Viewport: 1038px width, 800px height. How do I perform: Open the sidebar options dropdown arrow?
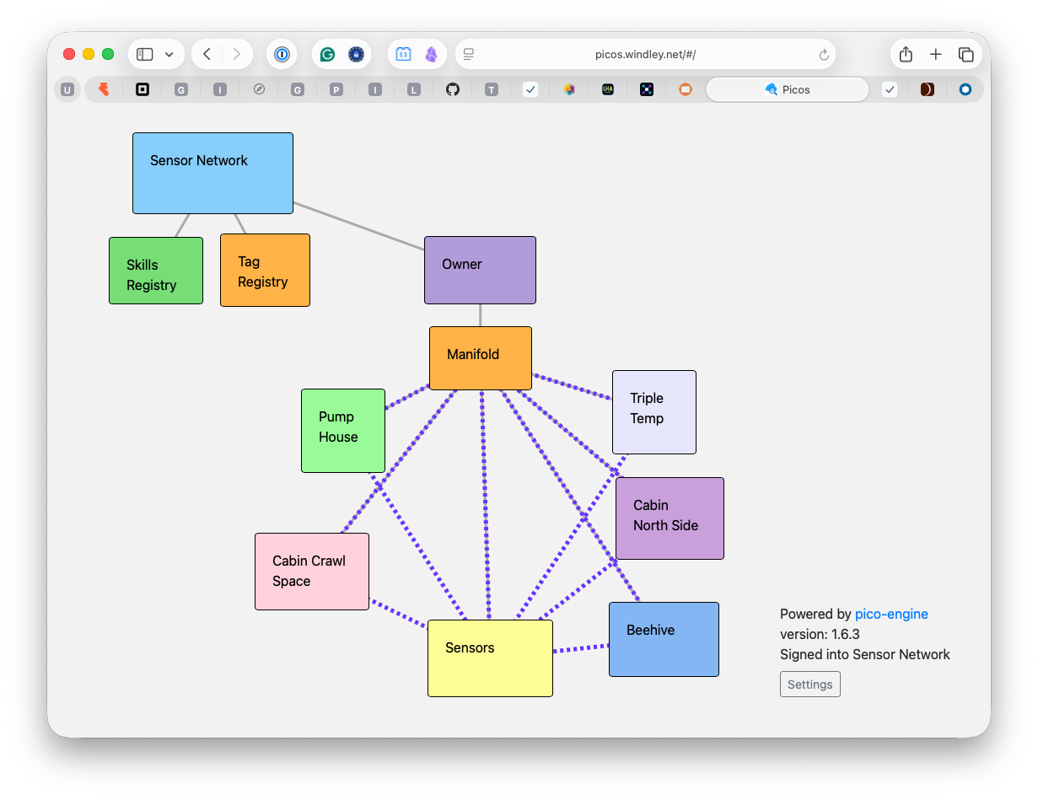point(169,54)
